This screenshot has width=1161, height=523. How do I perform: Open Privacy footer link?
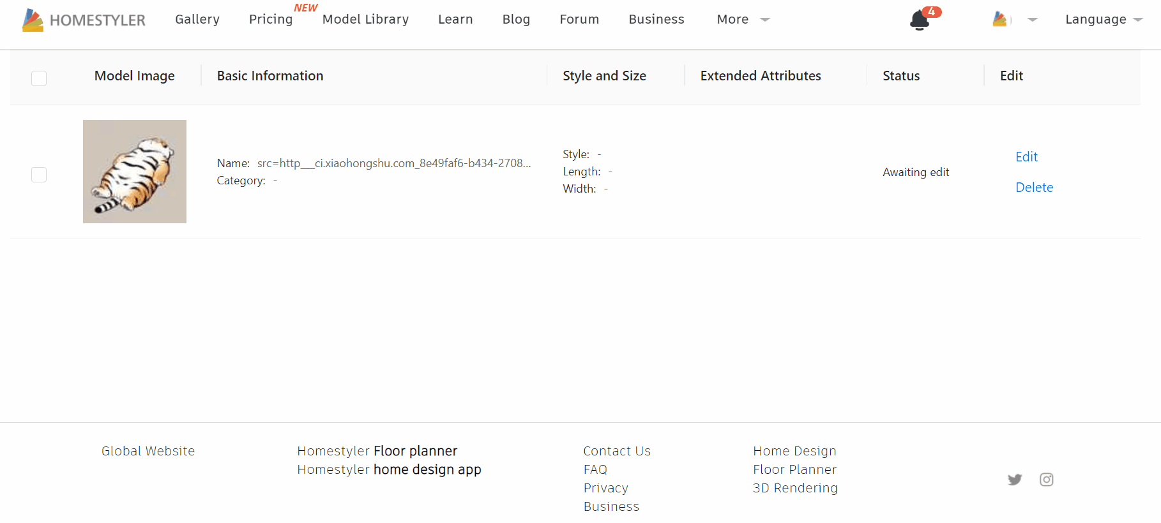[605, 488]
